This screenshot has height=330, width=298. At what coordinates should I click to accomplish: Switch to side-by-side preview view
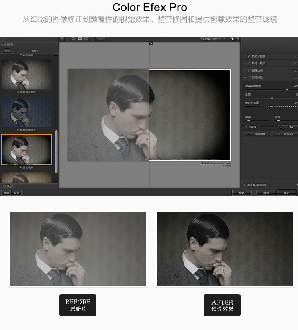(86, 39)
